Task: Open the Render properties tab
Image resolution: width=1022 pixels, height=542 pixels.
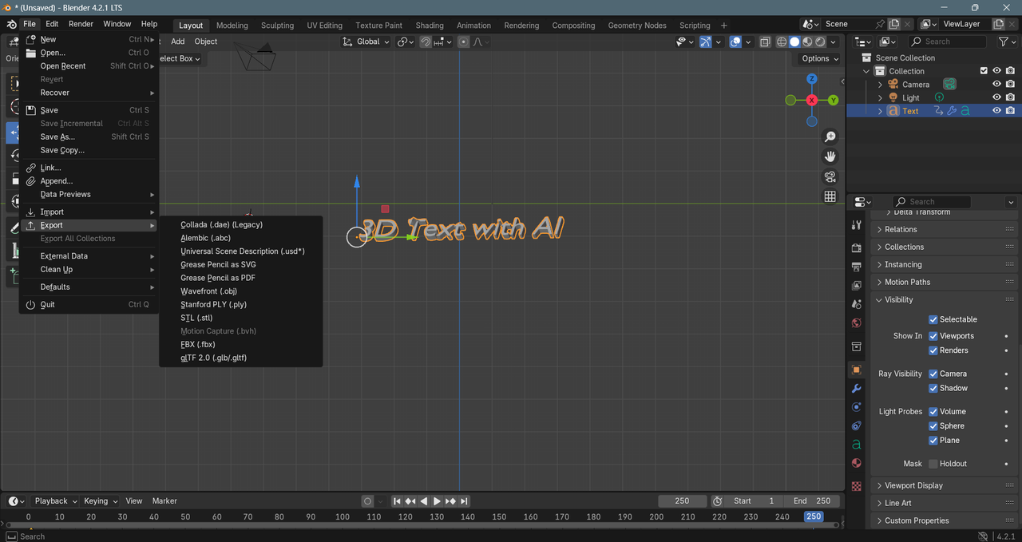Action: pos(857,247)
